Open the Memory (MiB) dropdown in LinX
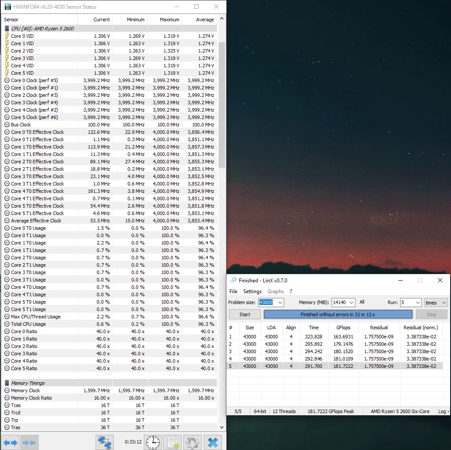This screenshot has height=450, width=451. [351, 302]
